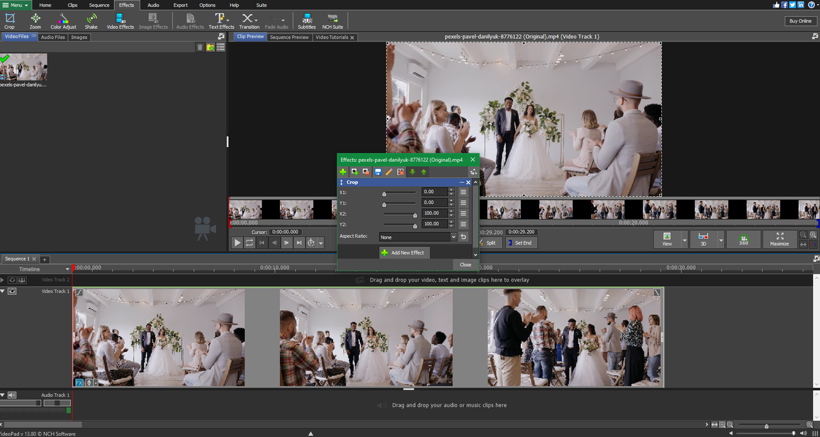
Task: Click the Set End button
Action: pos(520,242)
